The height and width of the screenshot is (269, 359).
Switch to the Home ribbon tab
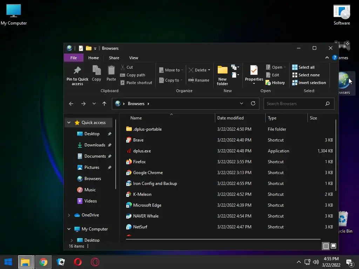point(94,58)
